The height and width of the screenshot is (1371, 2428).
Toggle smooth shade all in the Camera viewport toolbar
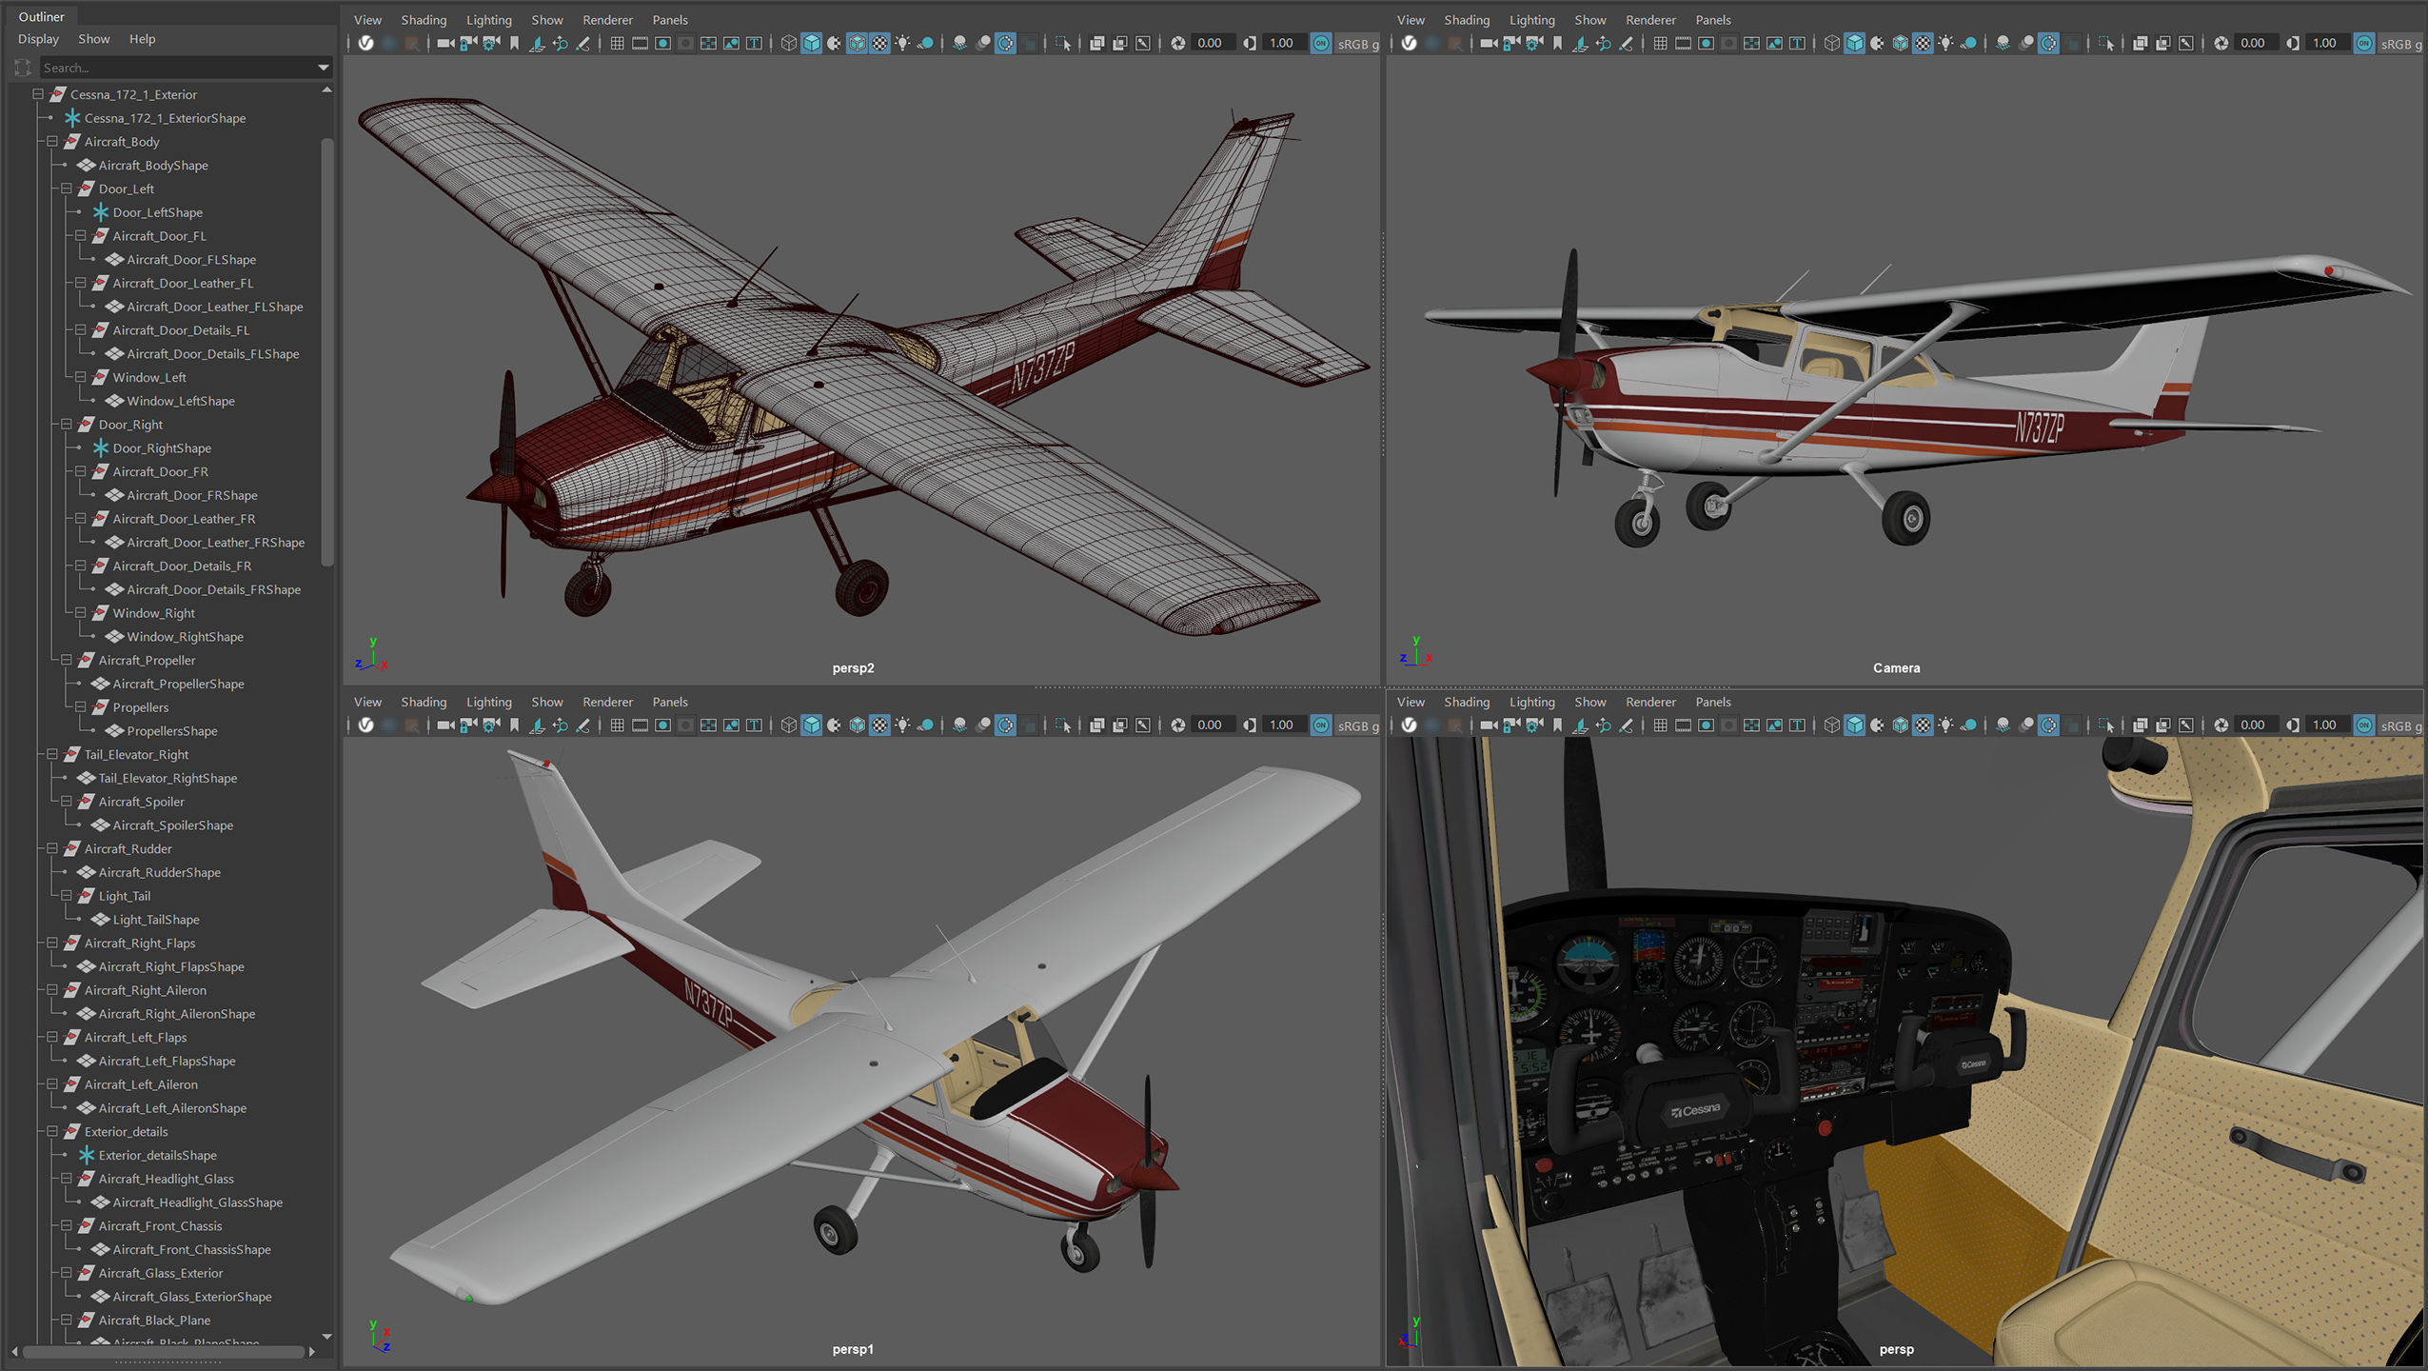pyautogui.click(x=1854, y=43)
